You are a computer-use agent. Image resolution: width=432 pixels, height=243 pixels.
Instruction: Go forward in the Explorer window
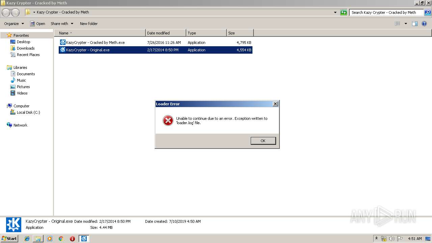coord(15,12)
